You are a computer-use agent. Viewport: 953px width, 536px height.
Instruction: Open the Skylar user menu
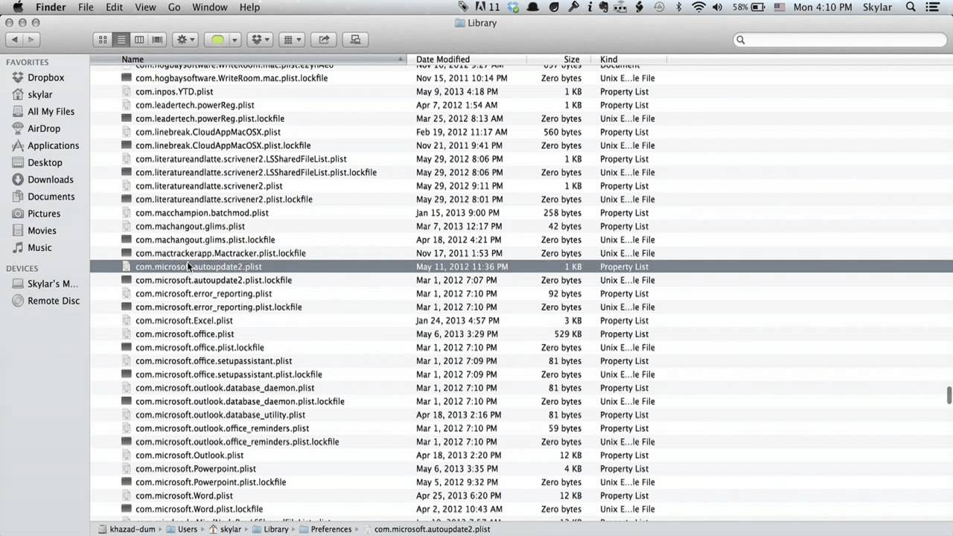(876, 7)
